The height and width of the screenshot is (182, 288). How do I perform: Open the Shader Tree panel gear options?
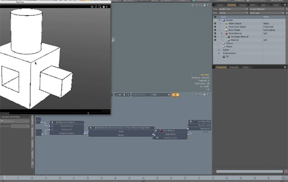(285, 5)
